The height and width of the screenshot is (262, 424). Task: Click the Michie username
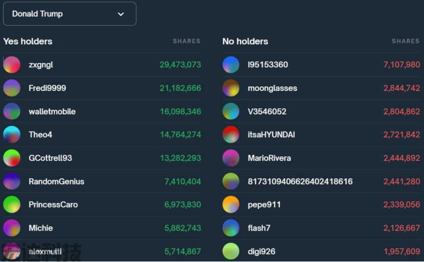(40, 228)
